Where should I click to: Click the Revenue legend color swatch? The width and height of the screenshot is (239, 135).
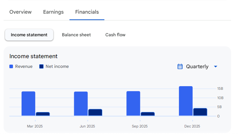(11, 66)
